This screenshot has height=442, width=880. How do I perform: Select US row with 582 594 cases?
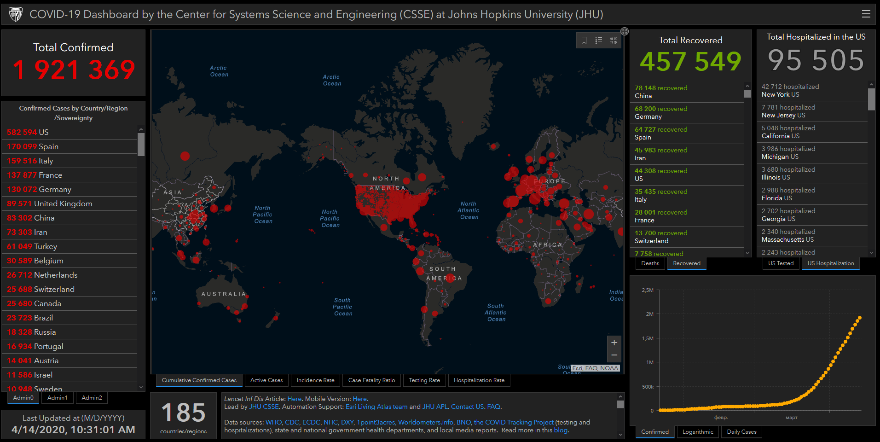pos(69,133)
